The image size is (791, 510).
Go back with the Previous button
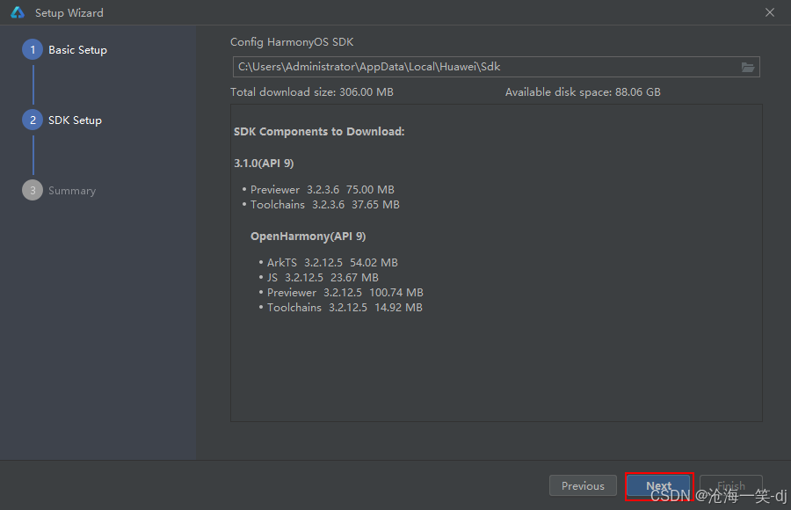coord(583,485)
